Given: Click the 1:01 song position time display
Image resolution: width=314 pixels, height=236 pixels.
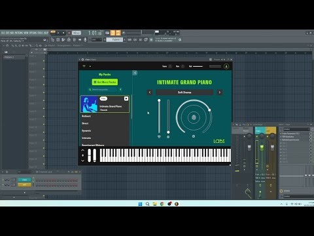Looking at the screenshot, I should click(95, 33).
